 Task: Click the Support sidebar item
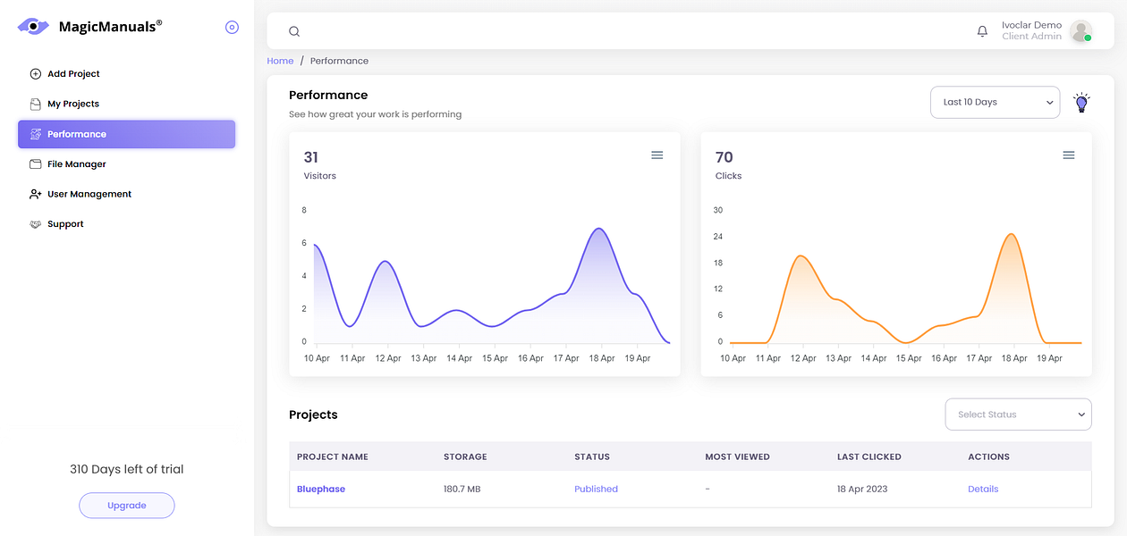(x=65, y=224)
